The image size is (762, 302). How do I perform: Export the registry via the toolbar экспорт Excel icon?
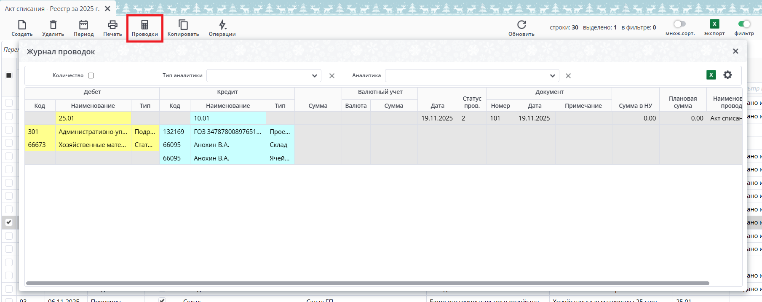pos(714,24)
